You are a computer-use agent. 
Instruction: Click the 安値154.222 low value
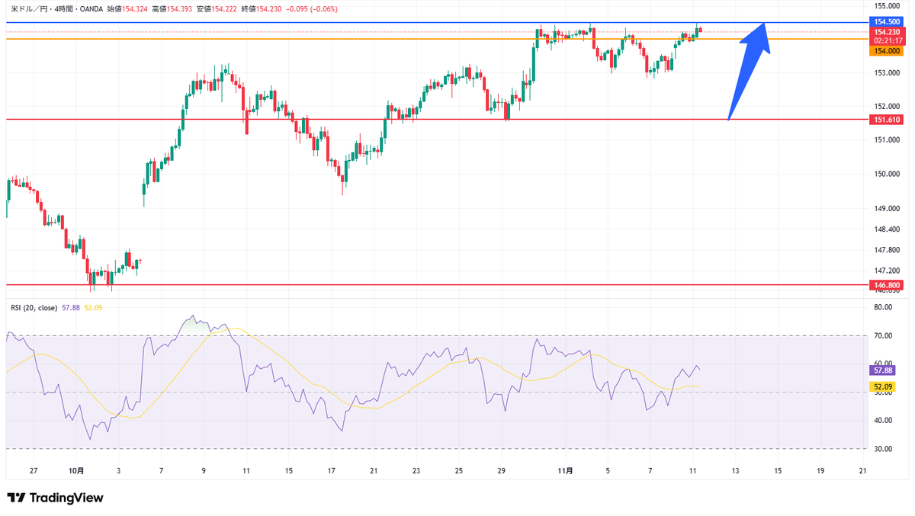218,8
